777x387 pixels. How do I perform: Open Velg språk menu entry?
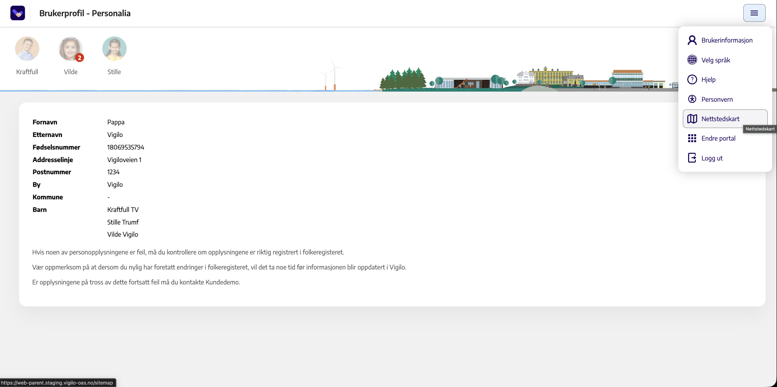pyautogui.click(x=725, y=60)
